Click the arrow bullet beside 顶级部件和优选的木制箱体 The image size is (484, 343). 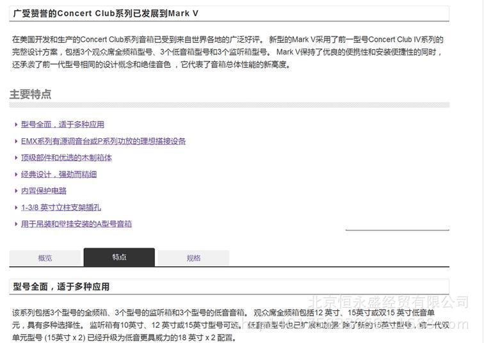point(16,158)
